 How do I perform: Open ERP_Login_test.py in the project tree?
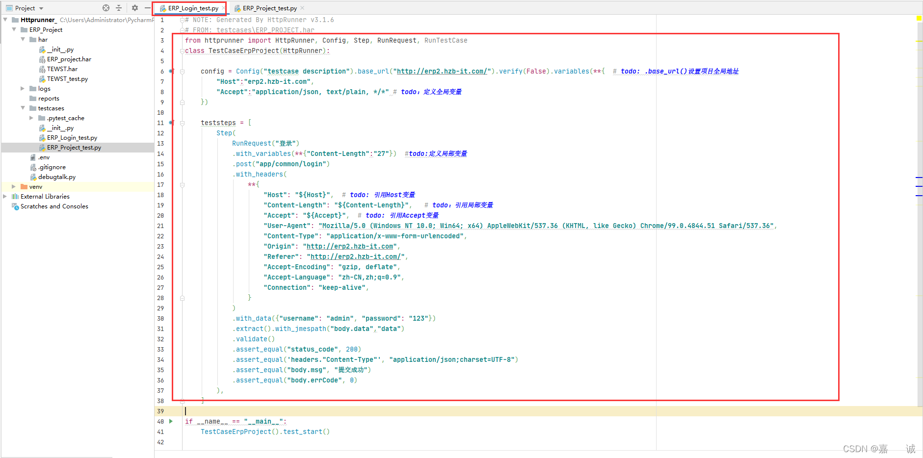tap(72, 138)
